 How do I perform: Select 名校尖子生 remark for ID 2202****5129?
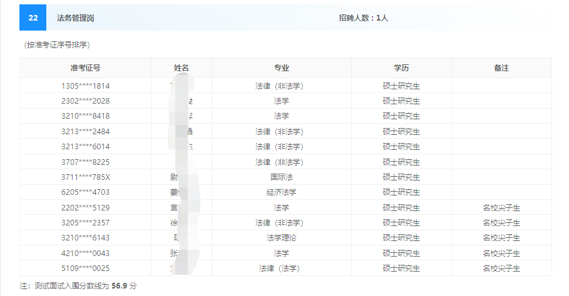[x=501, y=207]
